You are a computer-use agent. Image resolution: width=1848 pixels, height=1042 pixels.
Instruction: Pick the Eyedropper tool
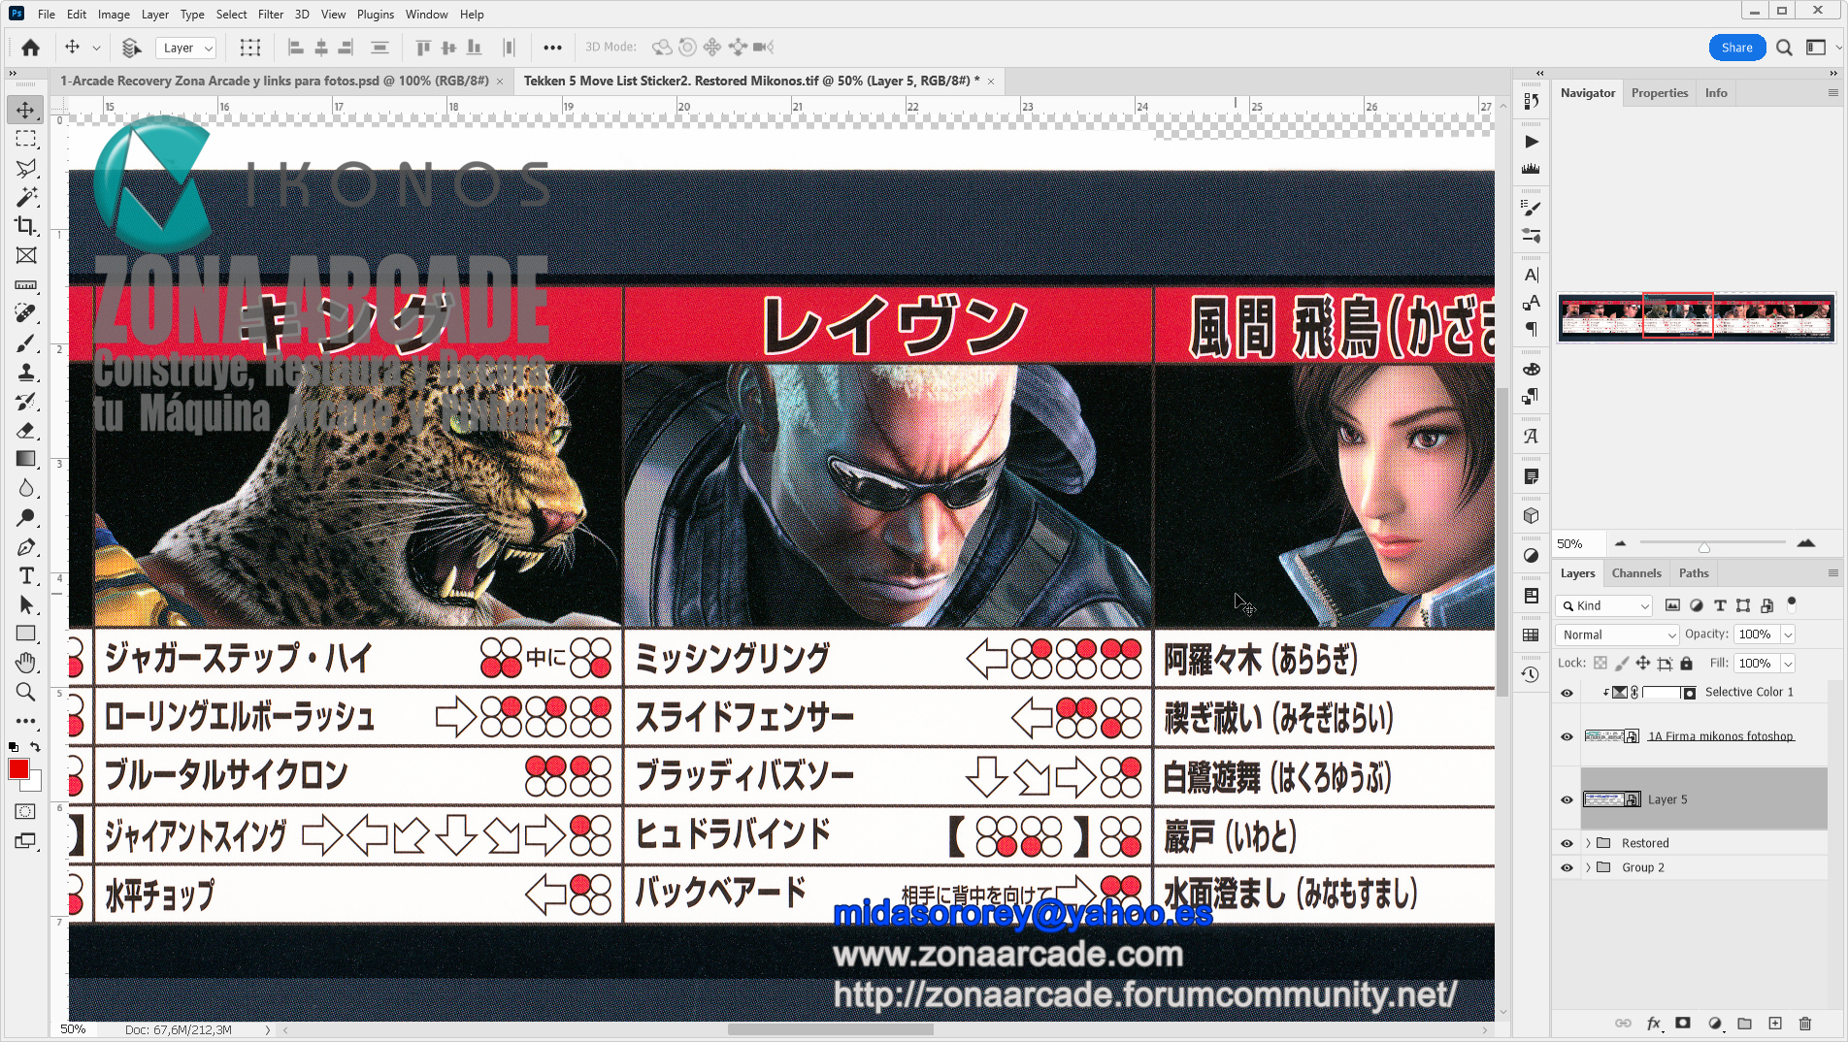[26, 285]
